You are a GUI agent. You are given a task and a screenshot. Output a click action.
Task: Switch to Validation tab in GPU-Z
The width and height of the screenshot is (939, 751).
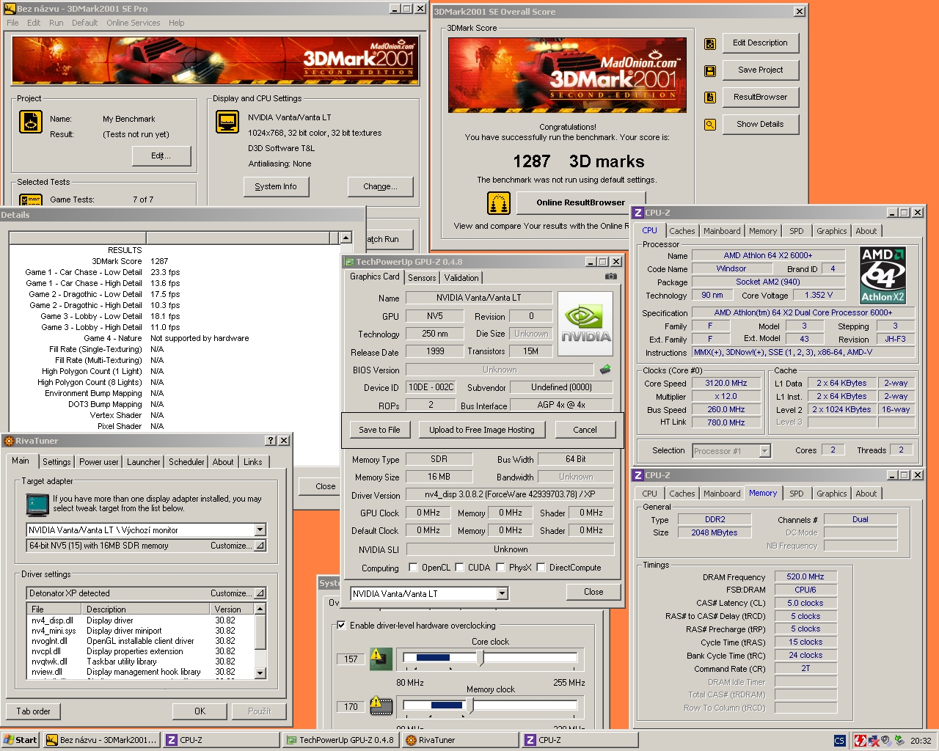pos(461,278)
